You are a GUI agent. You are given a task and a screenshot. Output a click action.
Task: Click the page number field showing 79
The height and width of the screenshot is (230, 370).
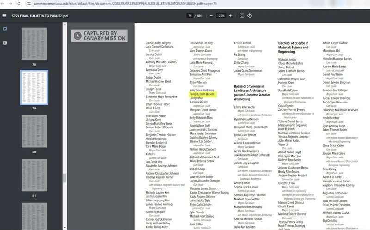point(190,15)
